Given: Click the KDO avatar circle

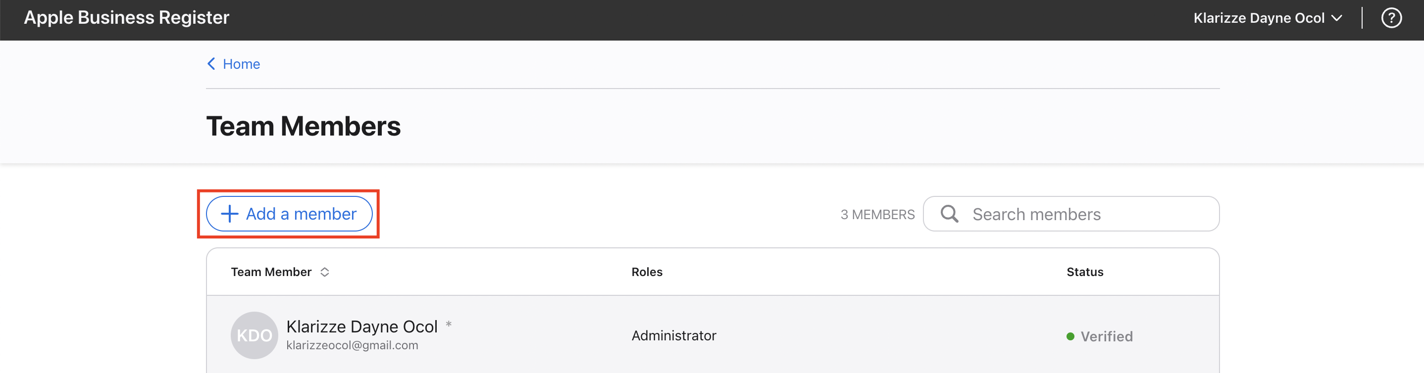Looking at the screenshot, I should click(x=254, y=335).
